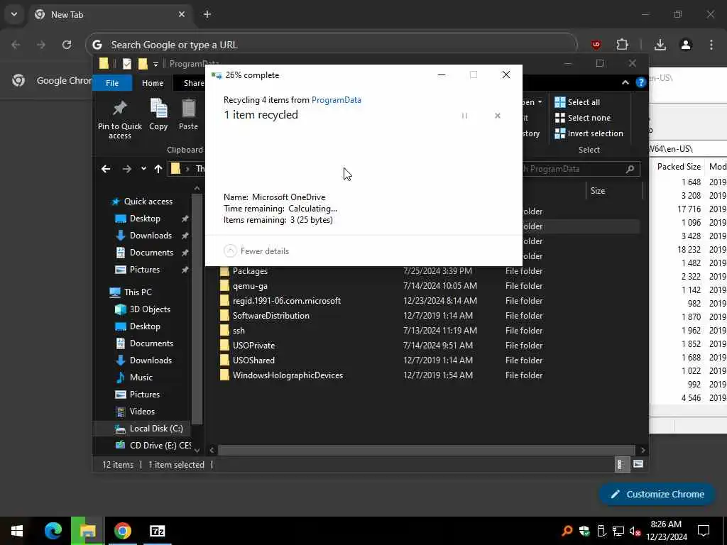
Task: Click Chrome address bar search field
Action: click(x=332, y=45)
